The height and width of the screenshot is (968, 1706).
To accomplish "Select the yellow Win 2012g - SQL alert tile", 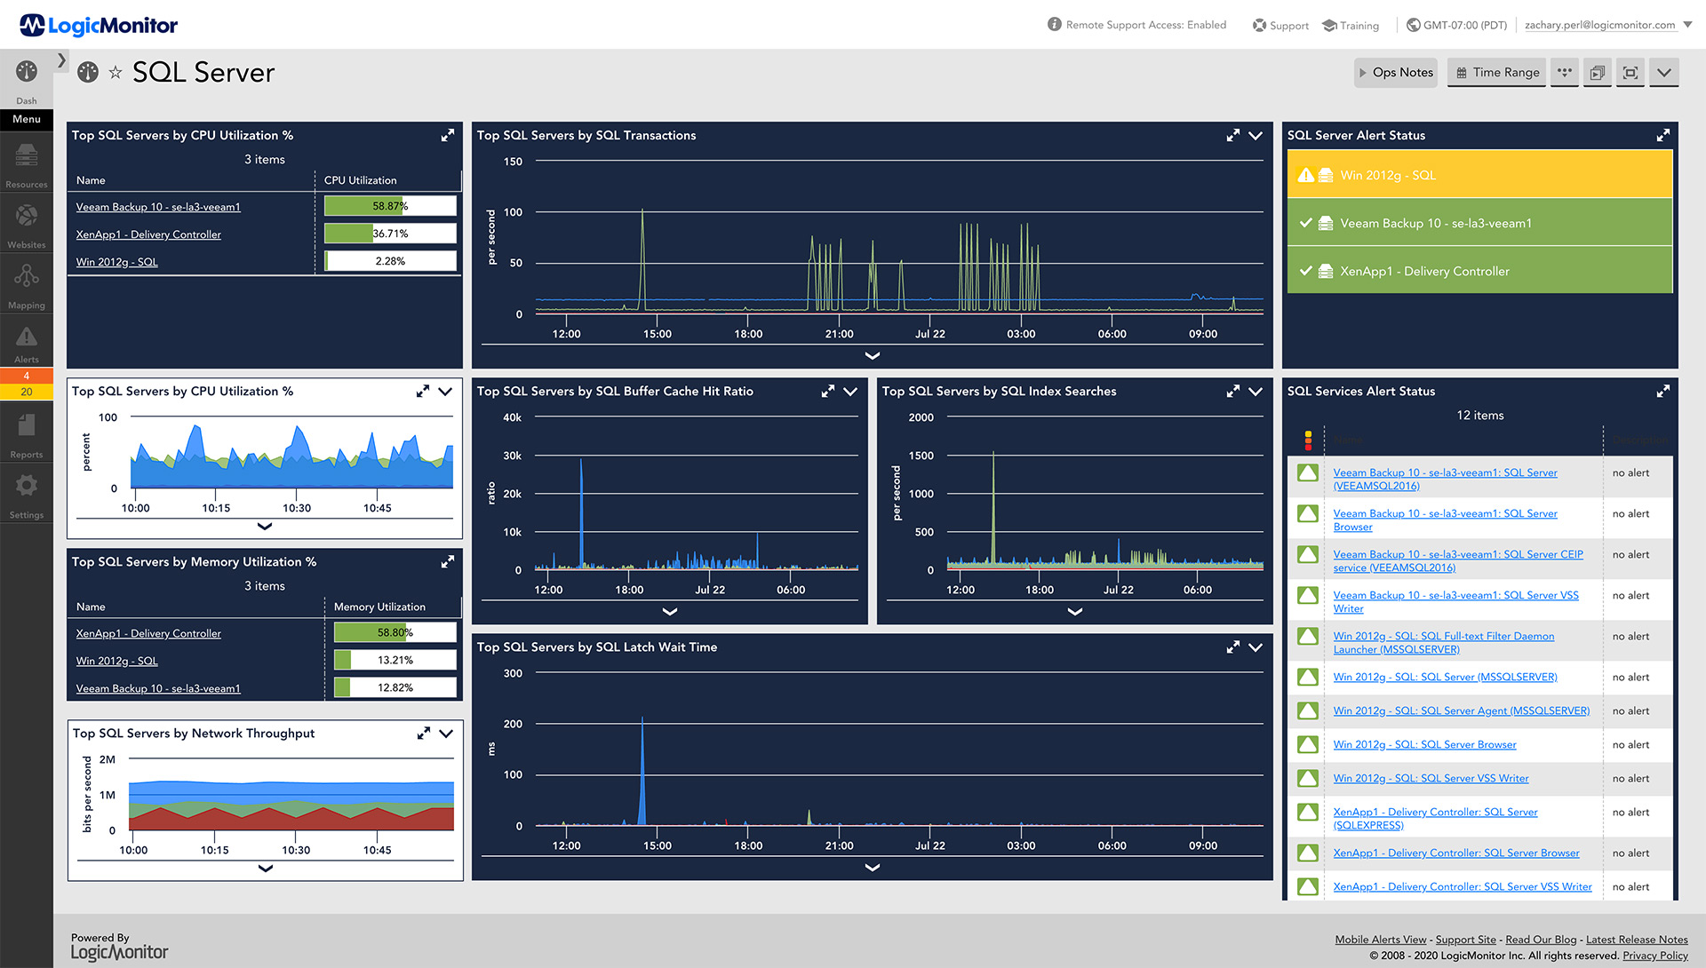I will (1479, 175).
